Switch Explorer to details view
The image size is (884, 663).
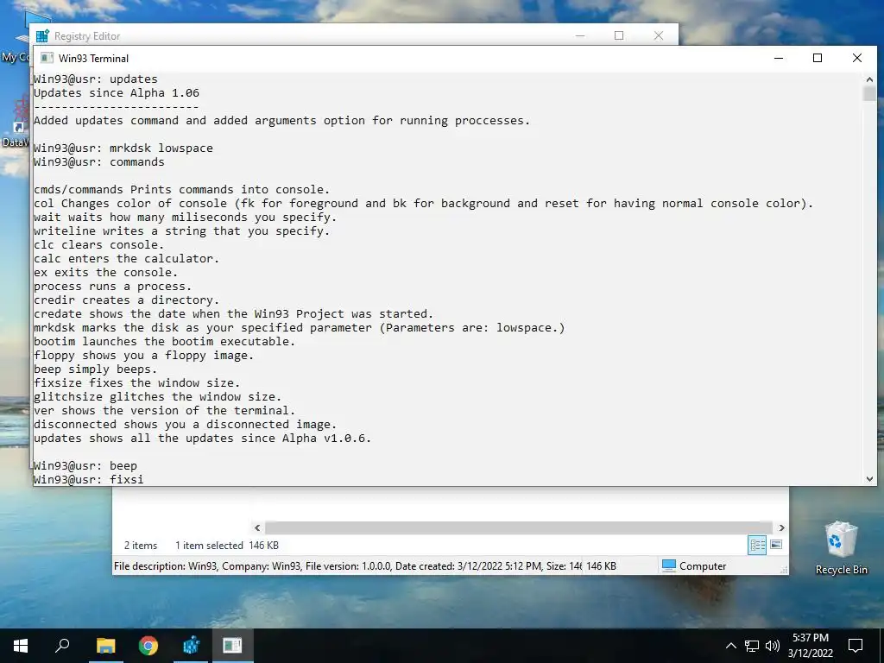pyautogui.click(x=757, y=545)
